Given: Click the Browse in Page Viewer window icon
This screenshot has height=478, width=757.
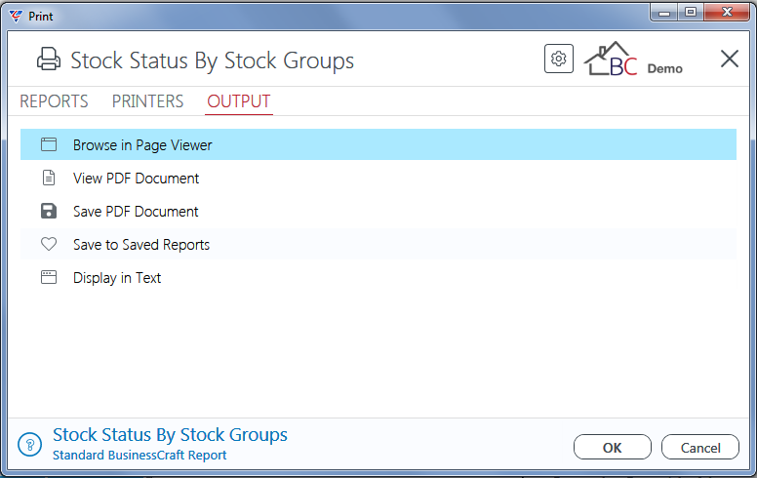Looking at the screenshot, I should pyautogui.click(x=49, y=144).
